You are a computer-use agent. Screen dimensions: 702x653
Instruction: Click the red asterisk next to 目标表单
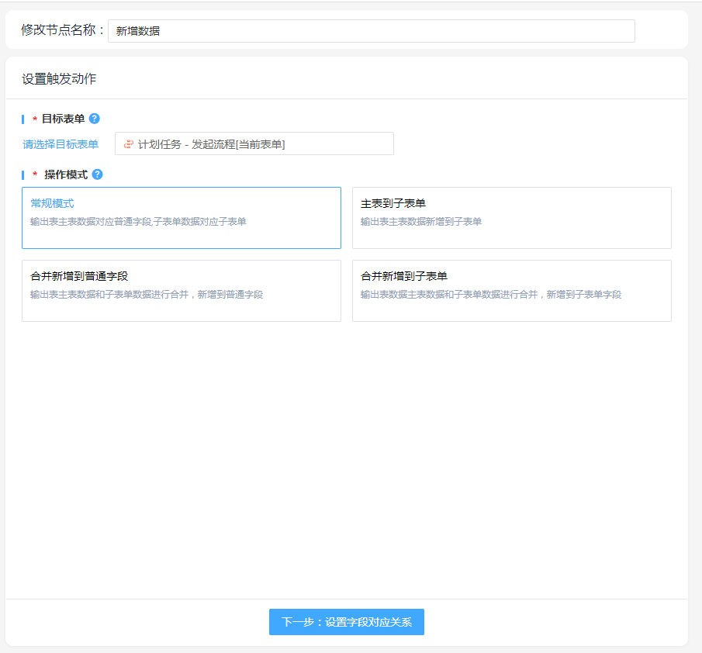35,119
